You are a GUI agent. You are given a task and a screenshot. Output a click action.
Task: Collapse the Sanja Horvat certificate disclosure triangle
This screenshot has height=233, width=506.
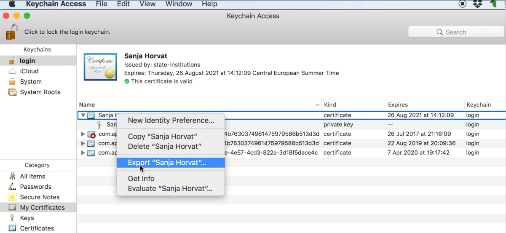tap(83, 115)
